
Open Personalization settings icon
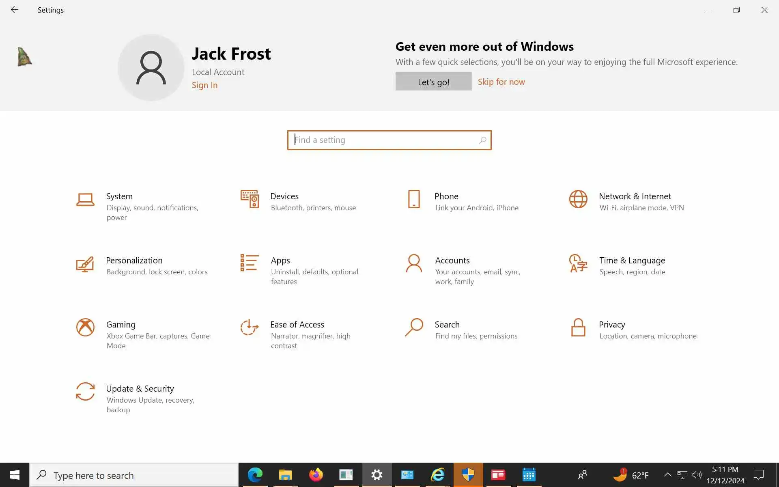click(85, 264)
